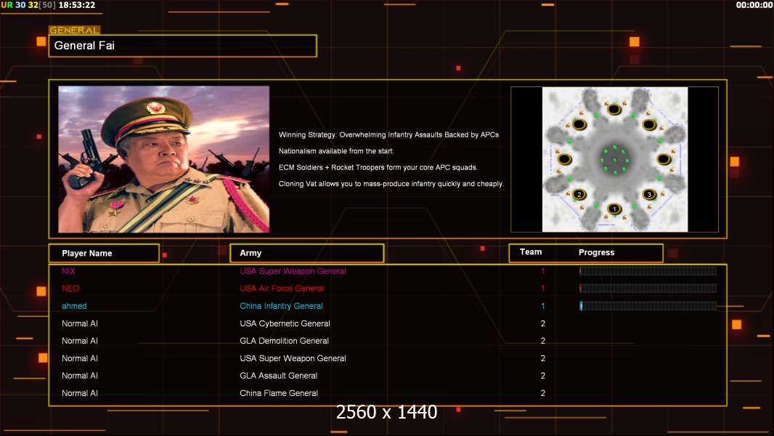Click team number in ahmed's row
This screenshot has width=774, height=436.
click(x=543, y=306)
